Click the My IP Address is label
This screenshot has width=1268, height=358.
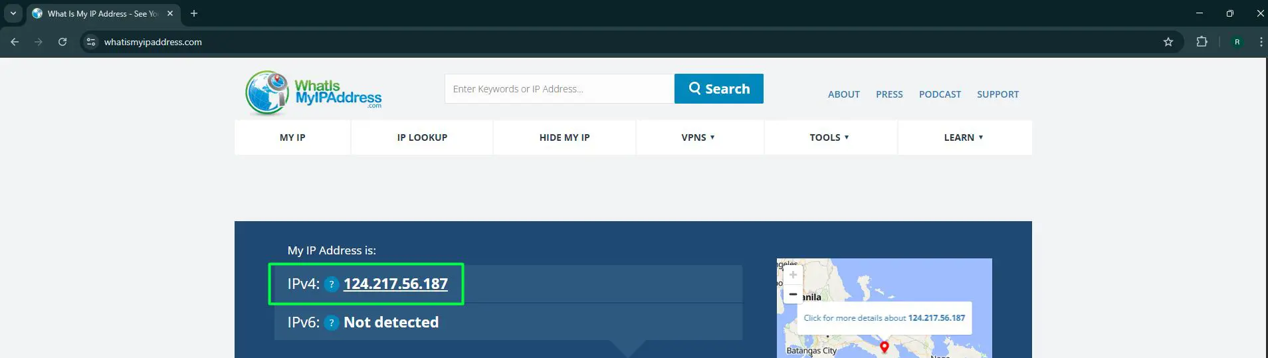[x=332, y=250]
